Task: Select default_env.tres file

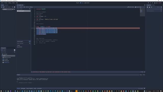Action: 7,57
